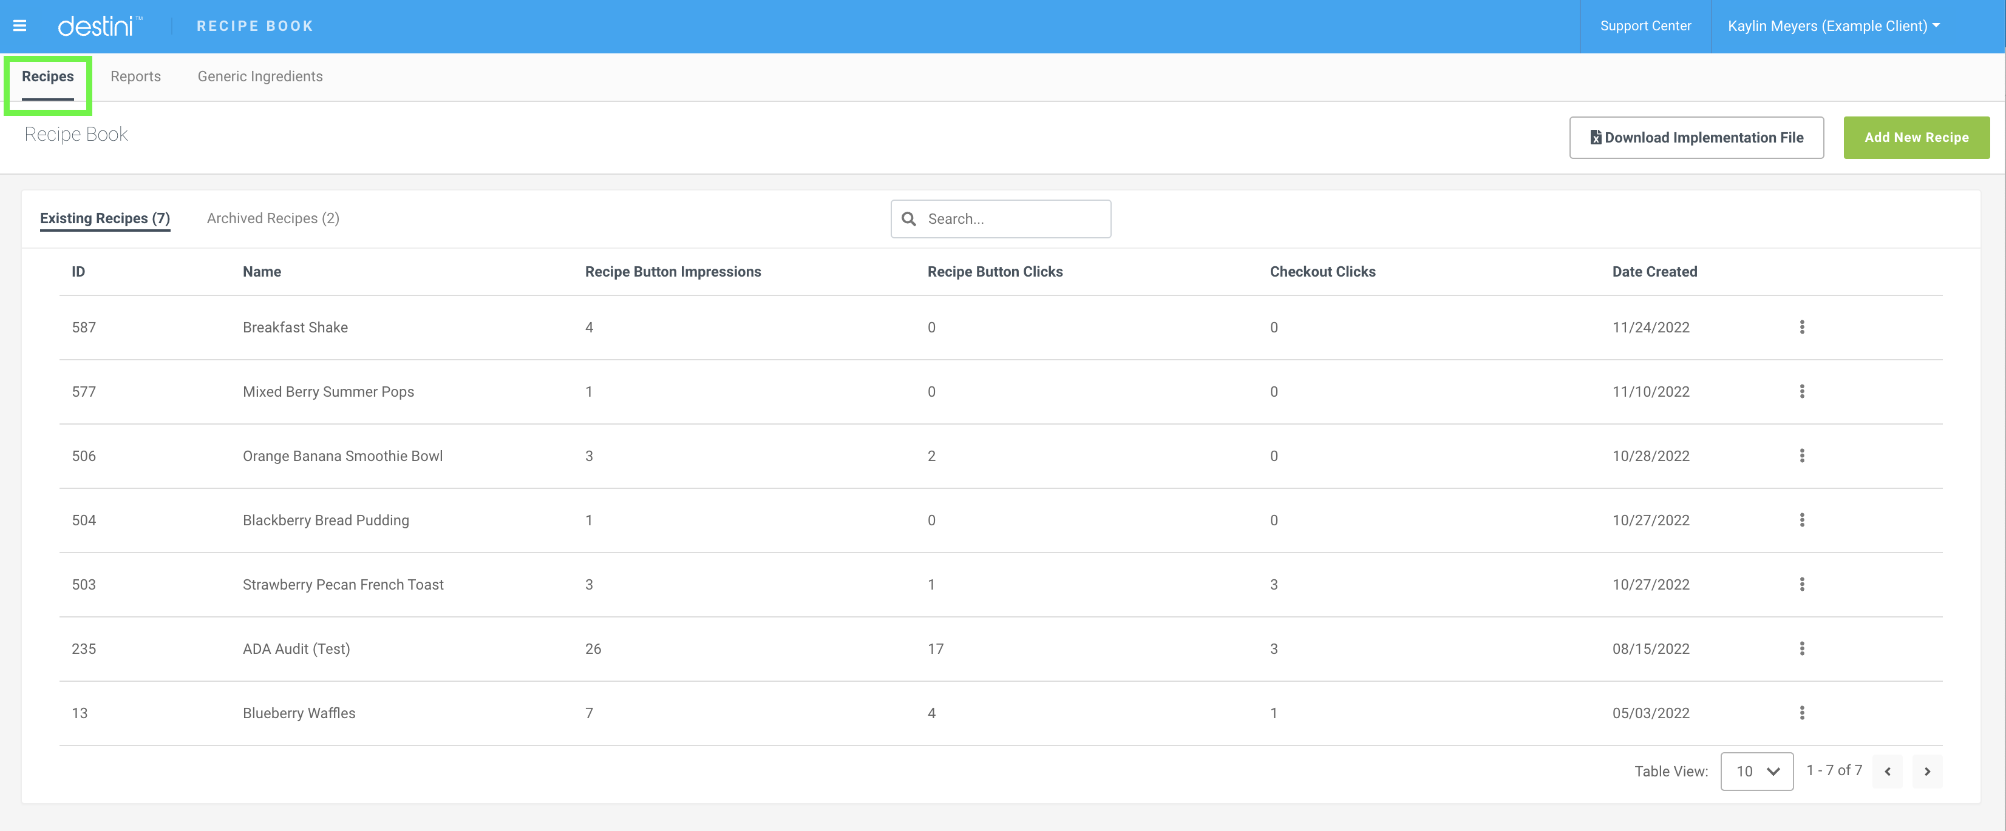2006x831 pixels.
Task: Click recipe ID 504
Action: pyautogui.click(x=84, y=520)
